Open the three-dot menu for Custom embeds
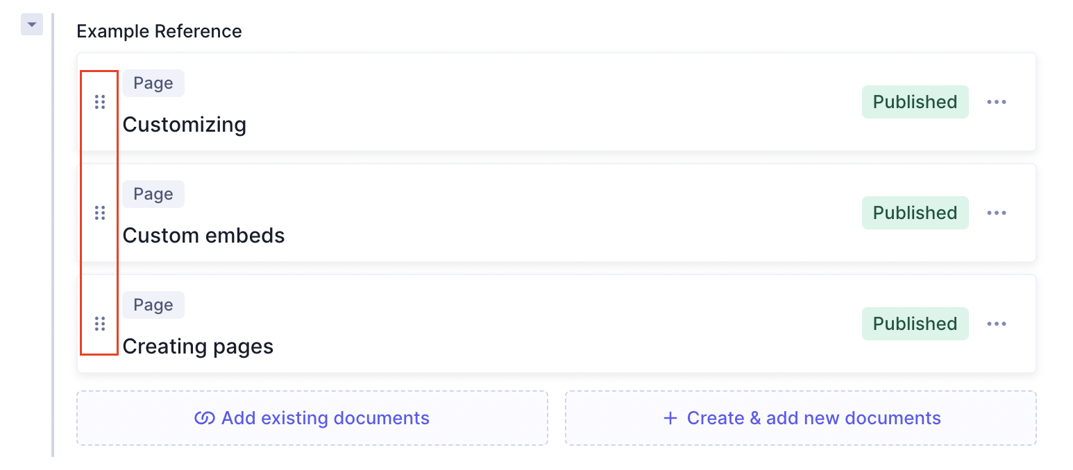 pos(997,213)
